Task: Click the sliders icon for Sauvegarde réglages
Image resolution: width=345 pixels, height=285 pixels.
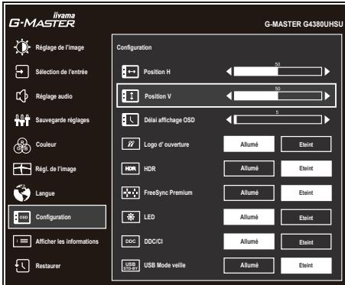Action: (22, 120)
